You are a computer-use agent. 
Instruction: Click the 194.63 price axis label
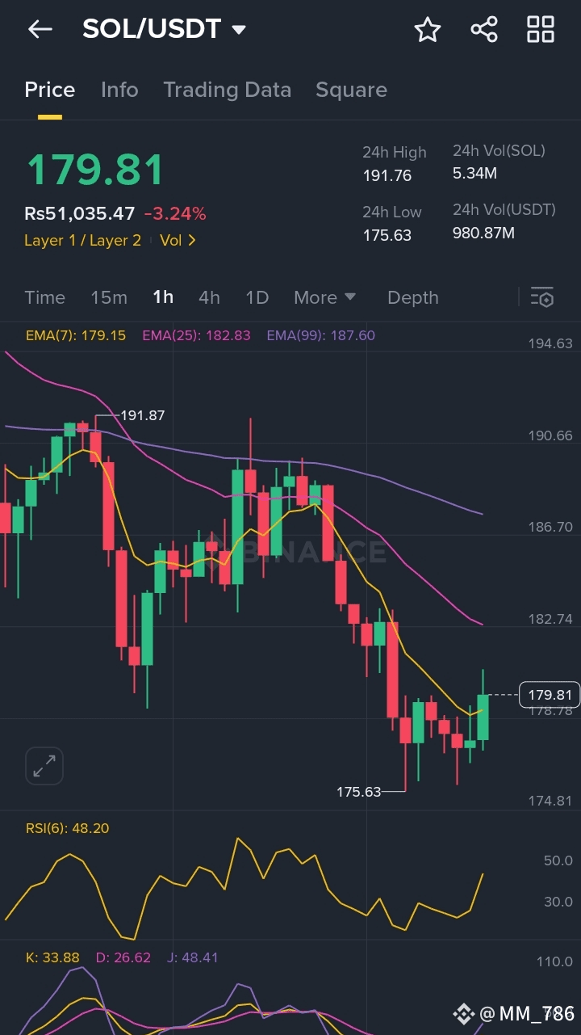[x=550, y=343]
